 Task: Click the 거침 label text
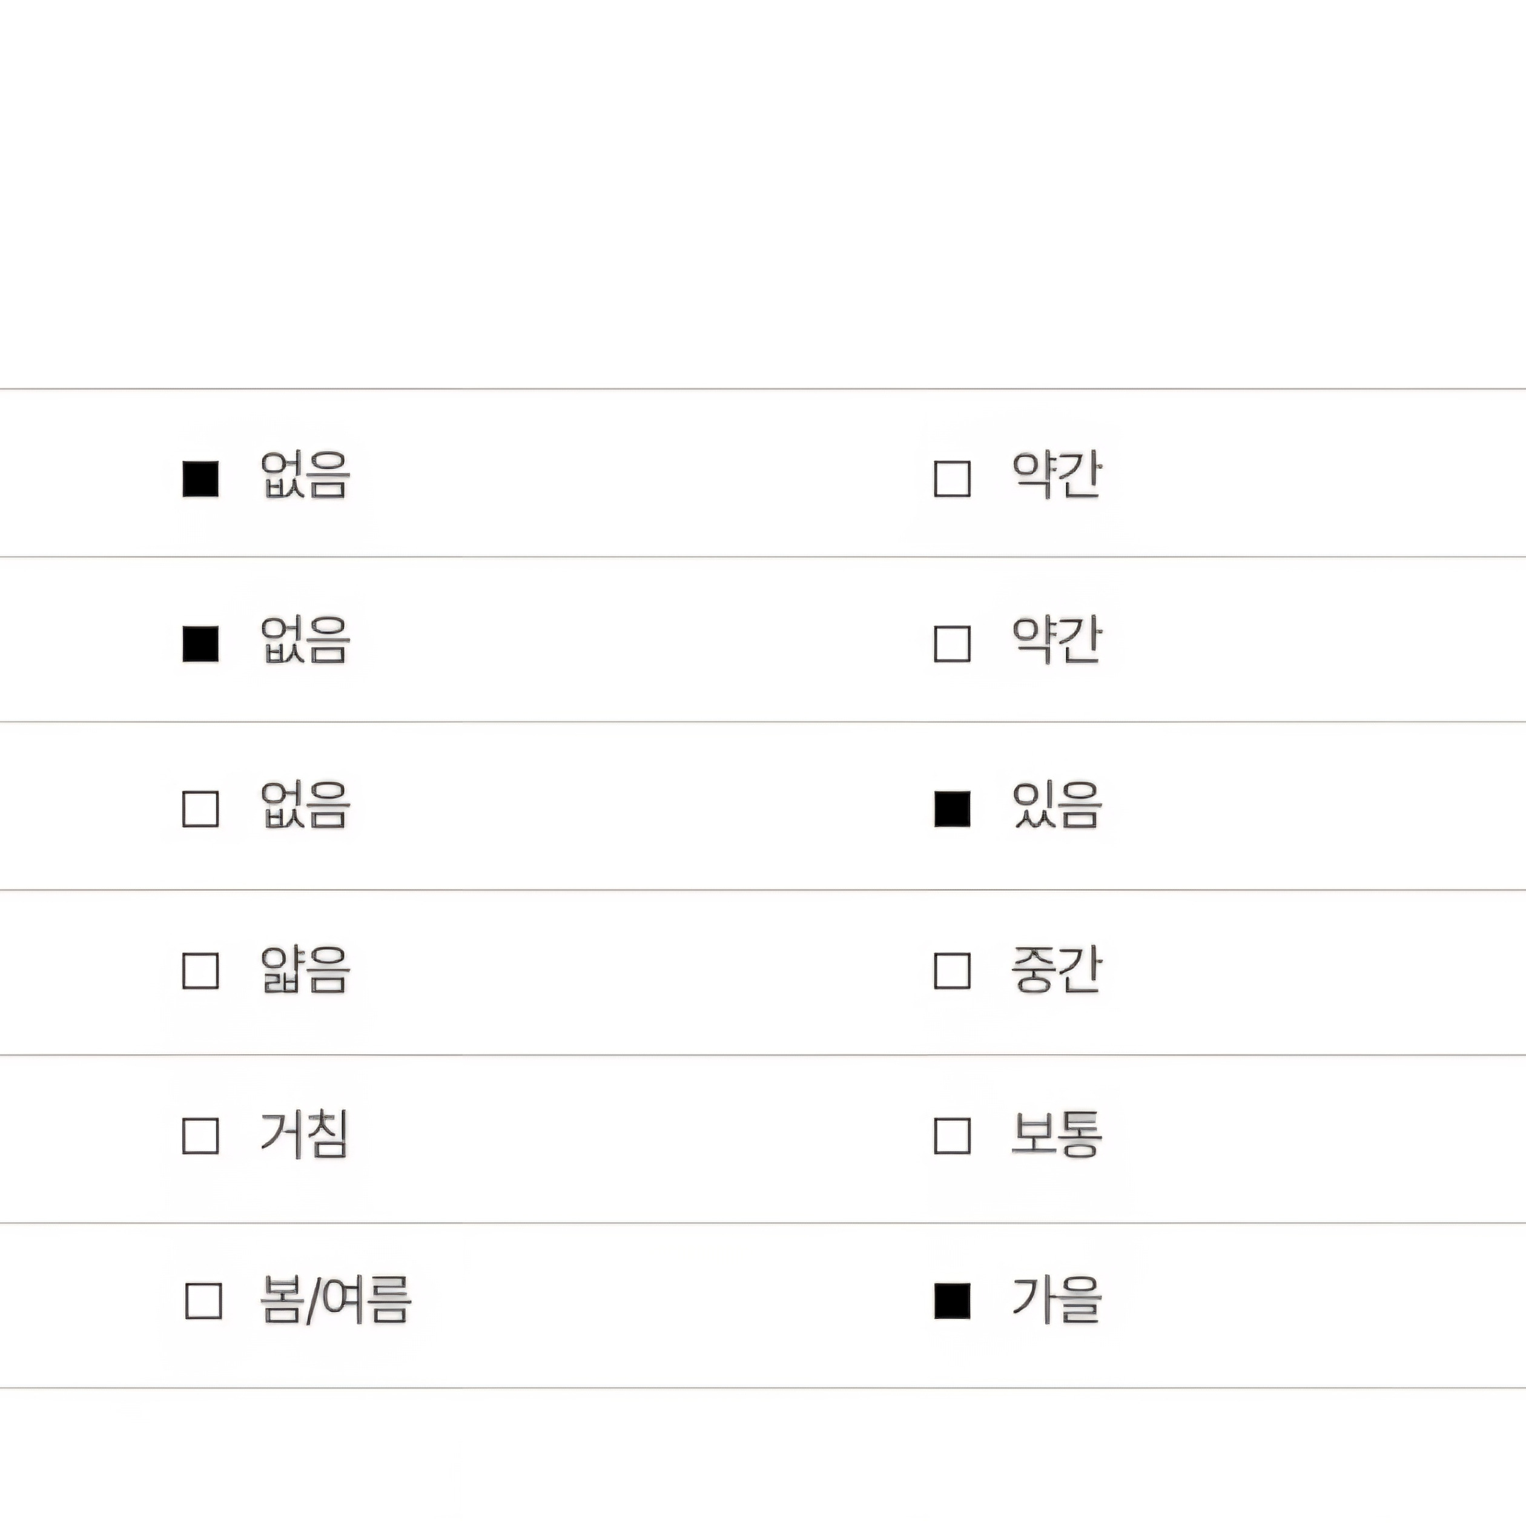coord(304,1135)
